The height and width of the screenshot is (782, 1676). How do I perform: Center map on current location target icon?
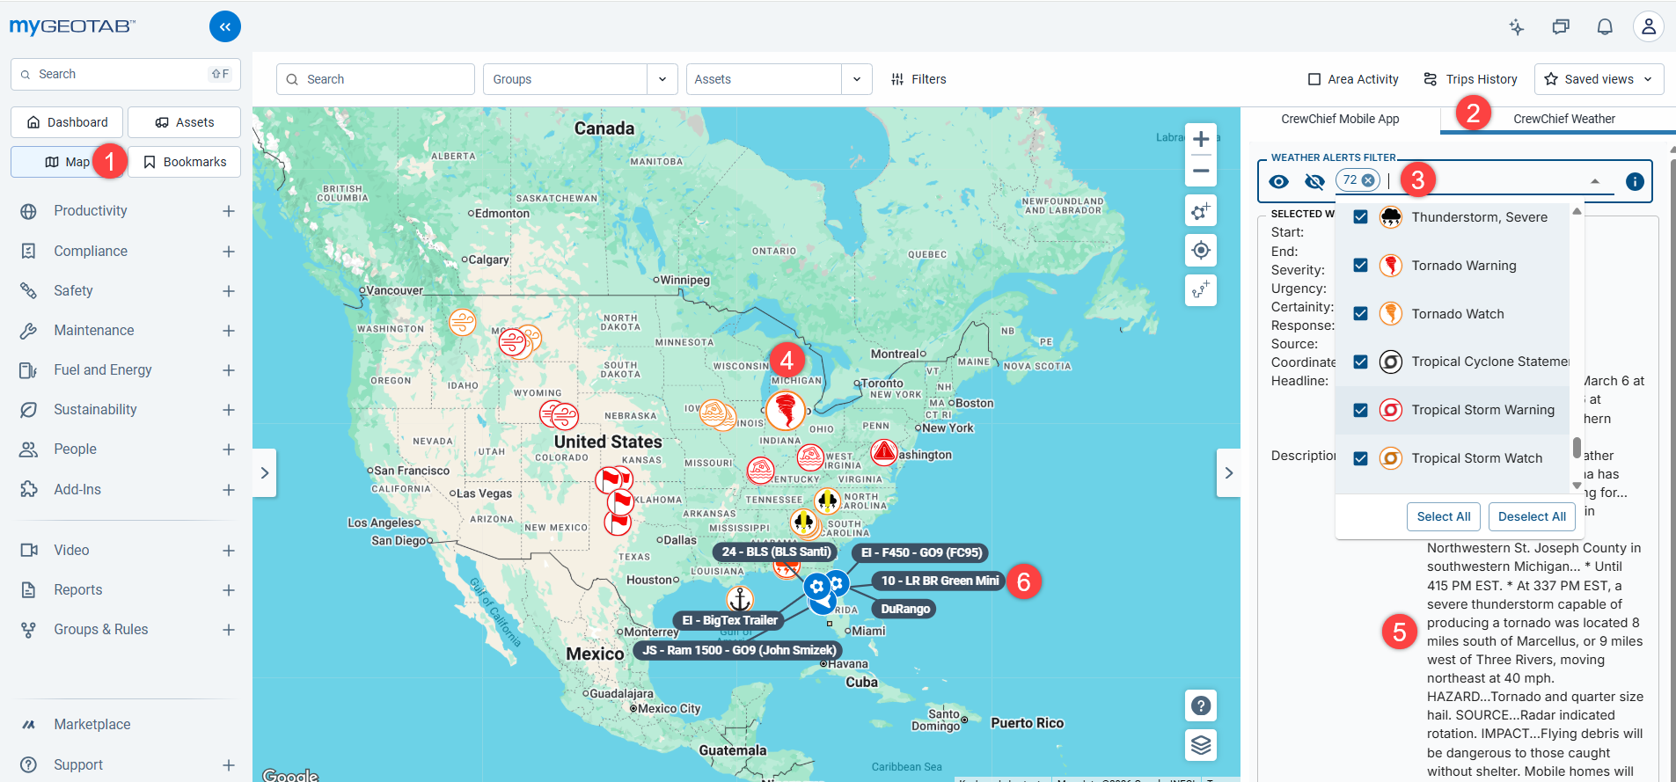tap(1200, 251)
